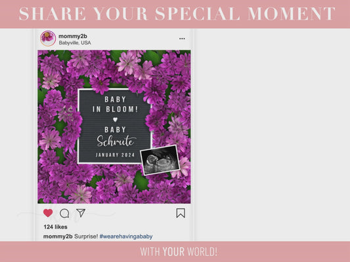Click the red heart like icon
The width and height of the screenshot is (350, 262).
pyautogui.click(x=48, y=213)
